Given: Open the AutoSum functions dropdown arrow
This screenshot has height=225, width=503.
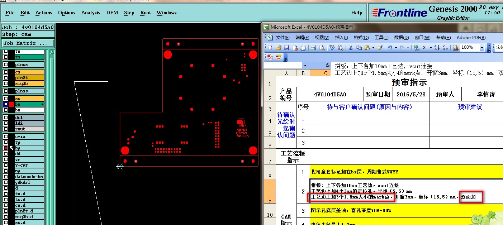Looking at the screenshot, I should (x=431, y=48).
